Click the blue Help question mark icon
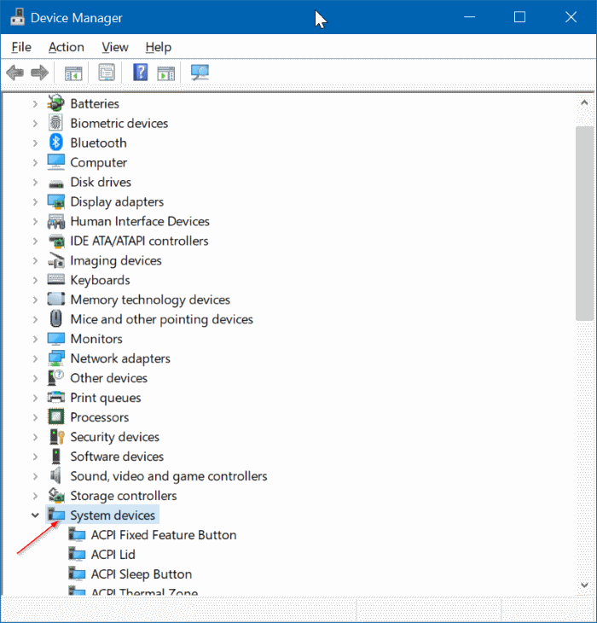The image size is (597, 623). pyautogui.click(x=141, y=73)
